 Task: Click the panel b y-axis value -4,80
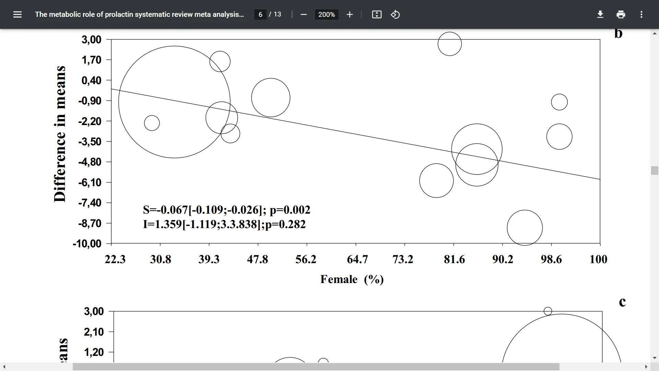90,162
